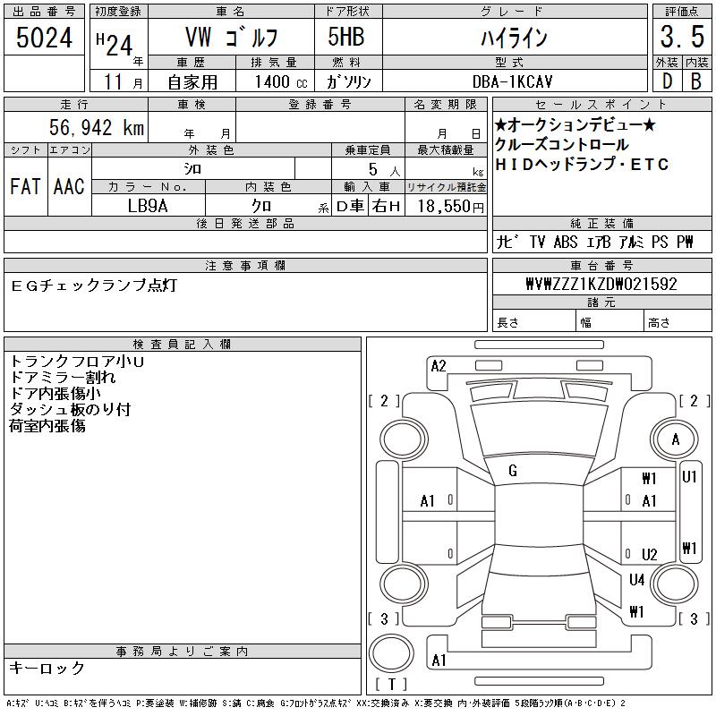Click the color number LB9A
Screen dimensions: 716x716
coord(148,206)
